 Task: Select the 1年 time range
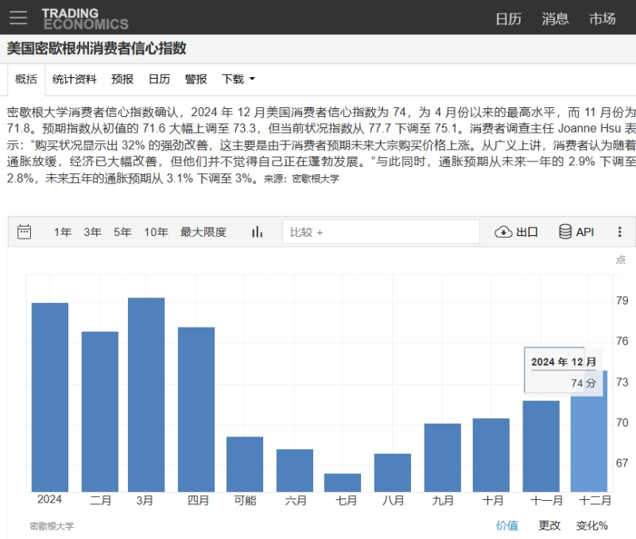(63, 232)
